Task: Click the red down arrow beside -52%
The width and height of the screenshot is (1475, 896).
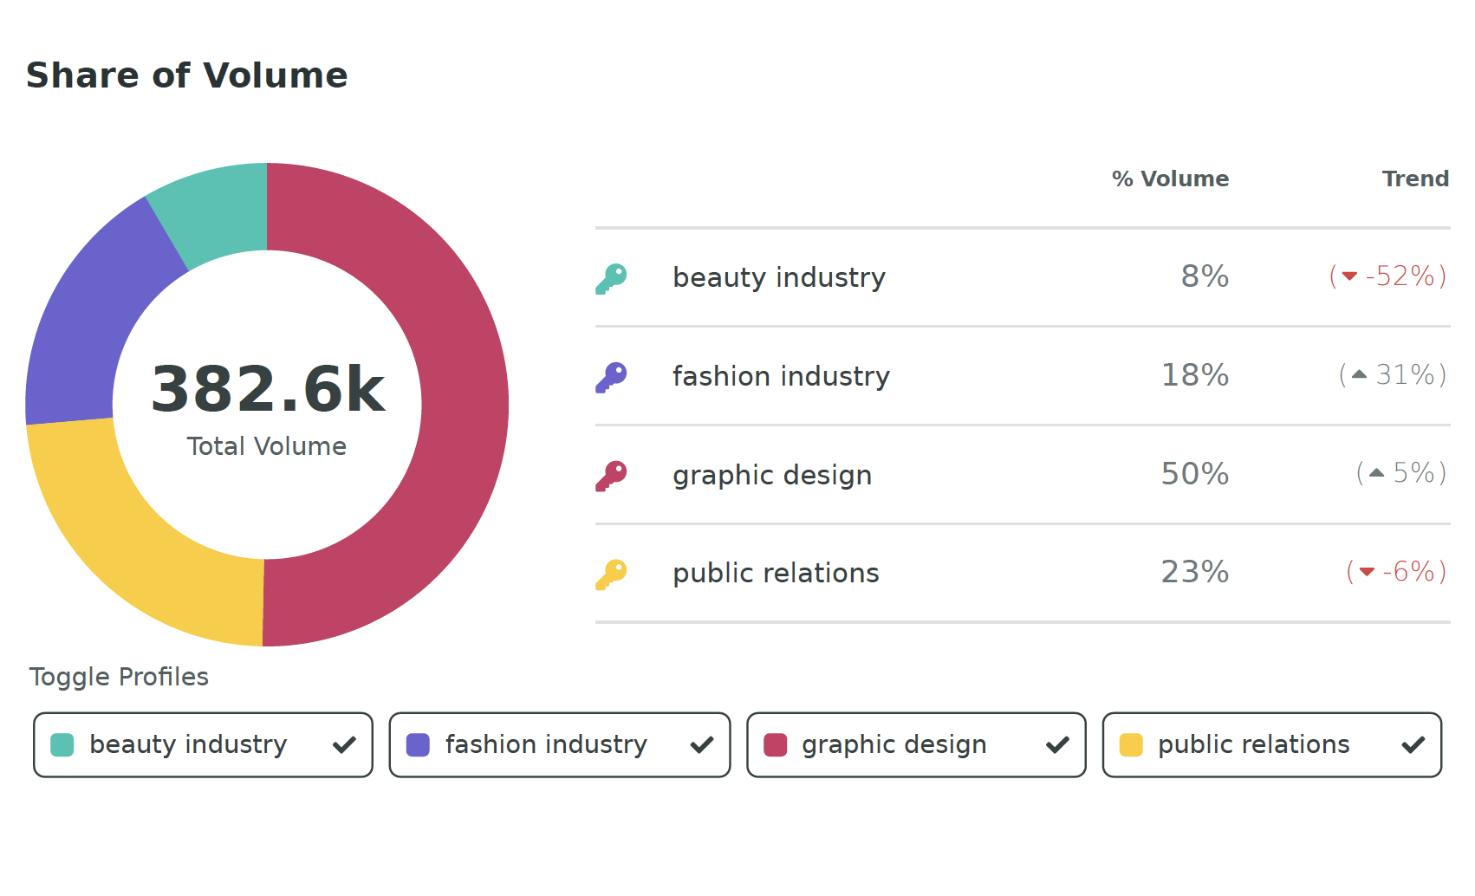Action: tap(1349, 276)
